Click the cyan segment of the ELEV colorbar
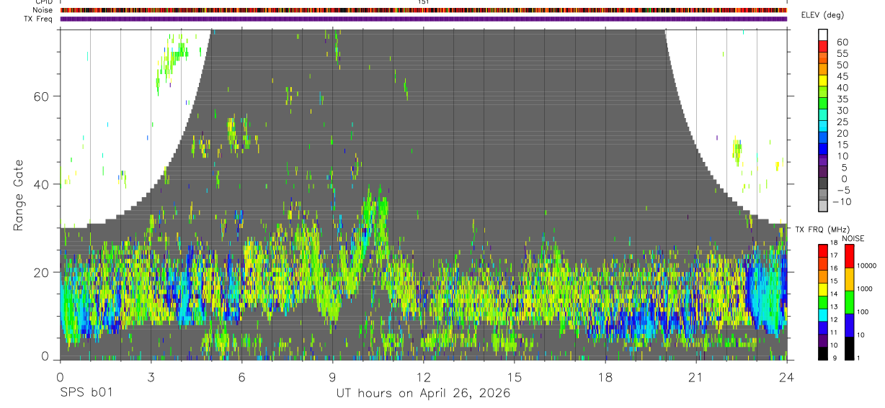 [x=823, y=127]
